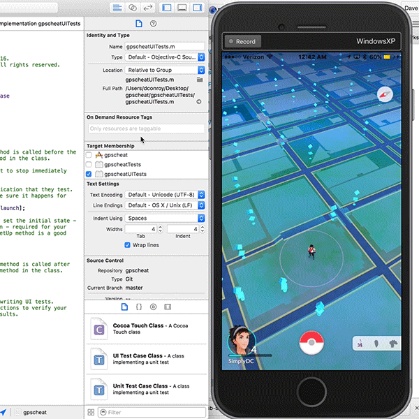Hide the right utilities panel
This screenshot has width=419, height=419.
[x=198, y=7]
